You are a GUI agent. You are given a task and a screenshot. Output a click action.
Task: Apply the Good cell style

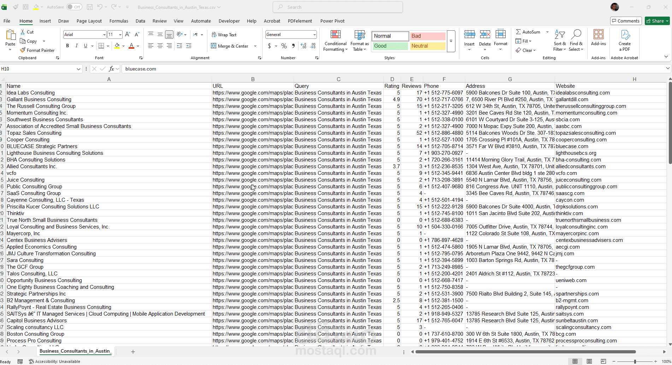(x=390, y=46)
